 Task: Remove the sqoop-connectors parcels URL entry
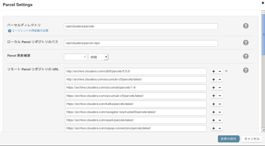(x=220, y=128)
